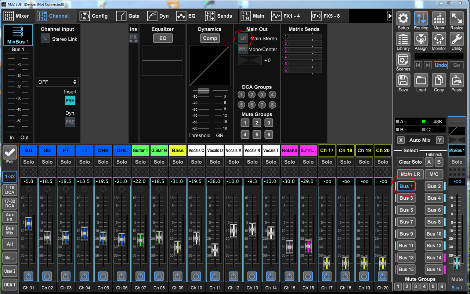
Task: Switch to the Config tab
Action: coord(94,16)
